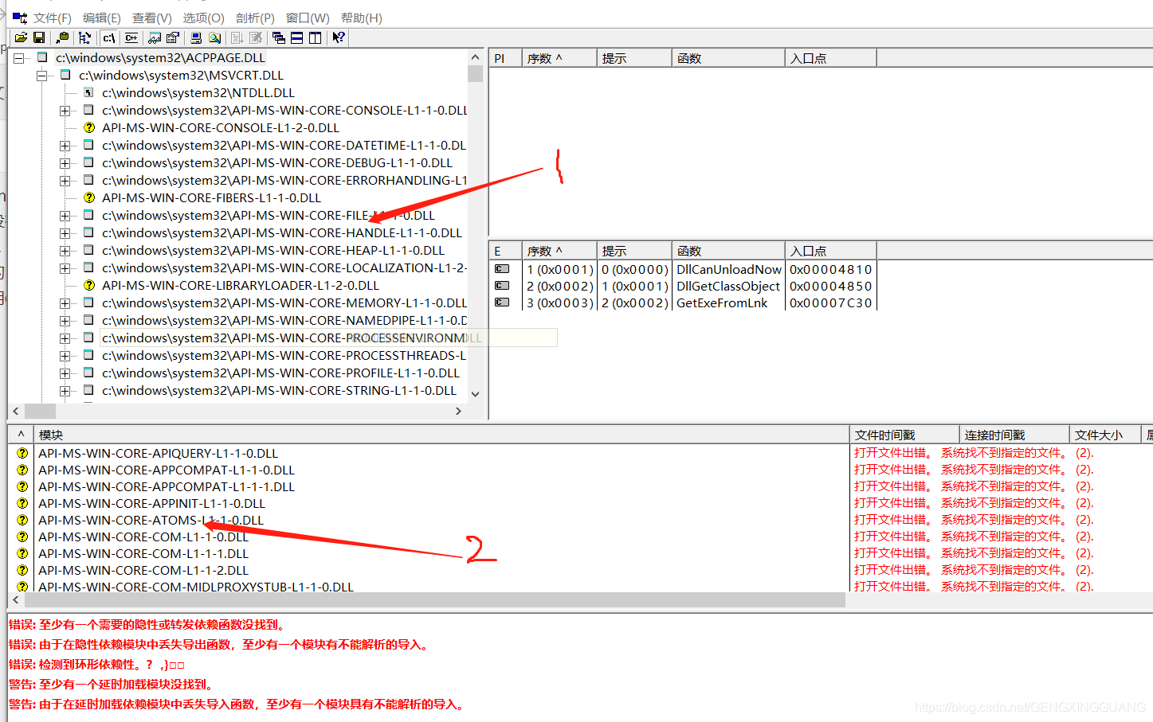Save the session with the floppy disk icon

pos(38,37)
